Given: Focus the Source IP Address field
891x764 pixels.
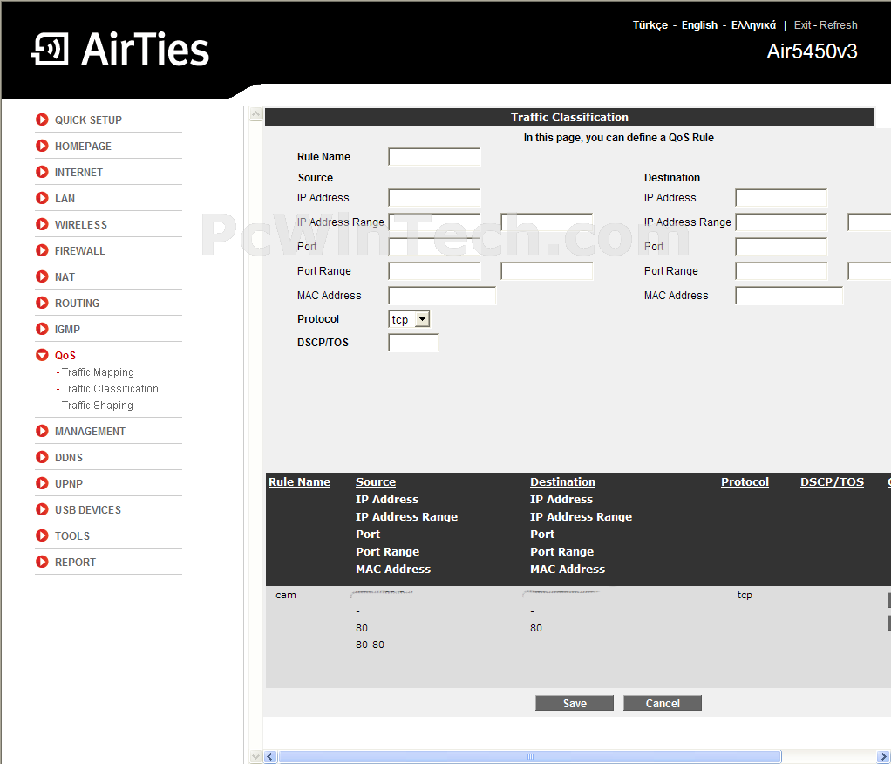Looking at the screenshot, I should tap(434, 198).
